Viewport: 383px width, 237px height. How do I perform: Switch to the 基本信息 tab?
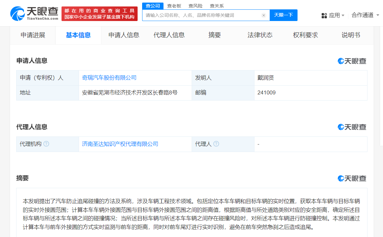click(x=78, y=35)
